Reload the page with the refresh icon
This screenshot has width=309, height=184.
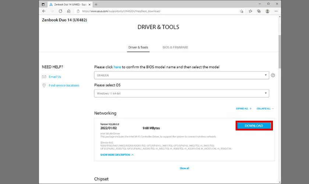[60, 11]
